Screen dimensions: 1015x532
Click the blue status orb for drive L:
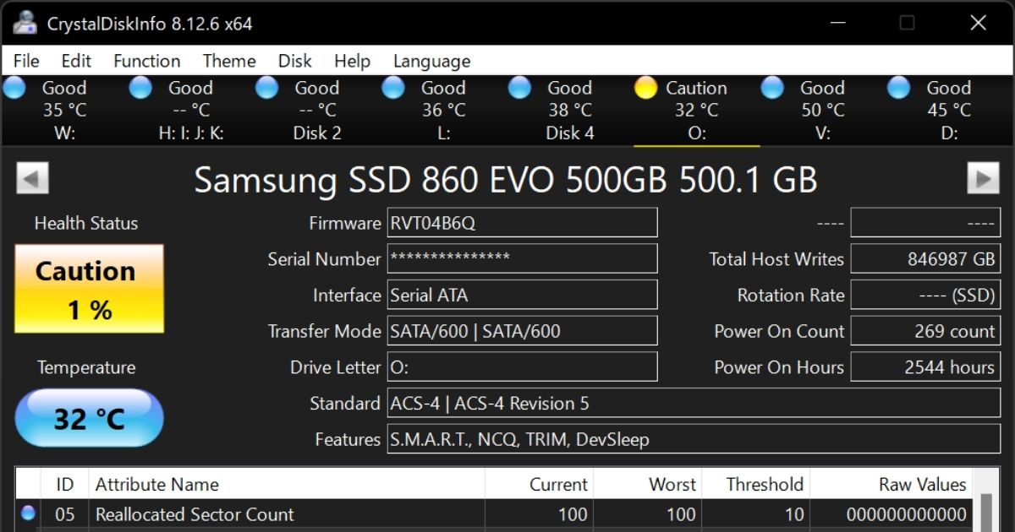pyautogui.click(x=393, y=88)
